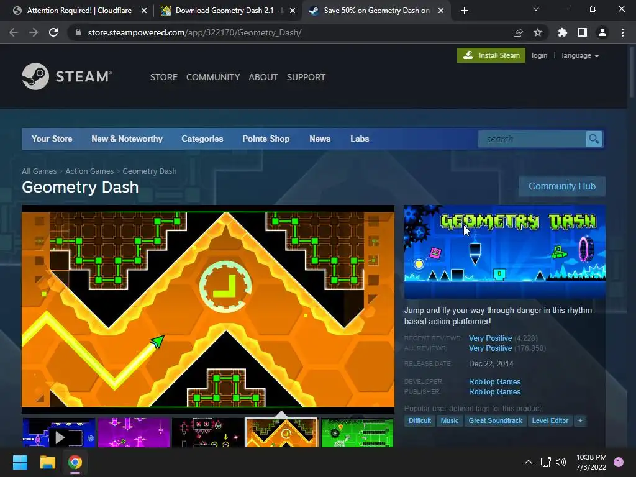This screenshot has width=636, height=477.
Task: Click the store search magnifier icon
Action: tap(594, 139)
